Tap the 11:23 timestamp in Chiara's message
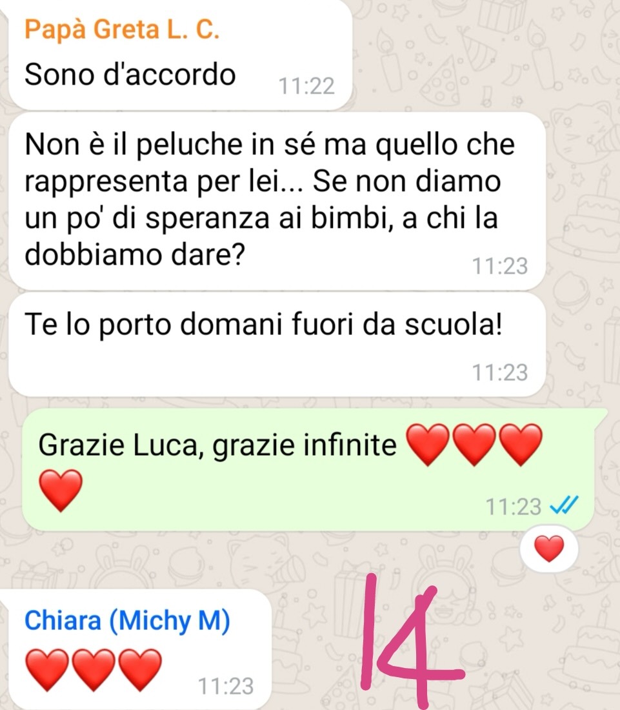The image size is (620, 710). click(x=226, y=686)
